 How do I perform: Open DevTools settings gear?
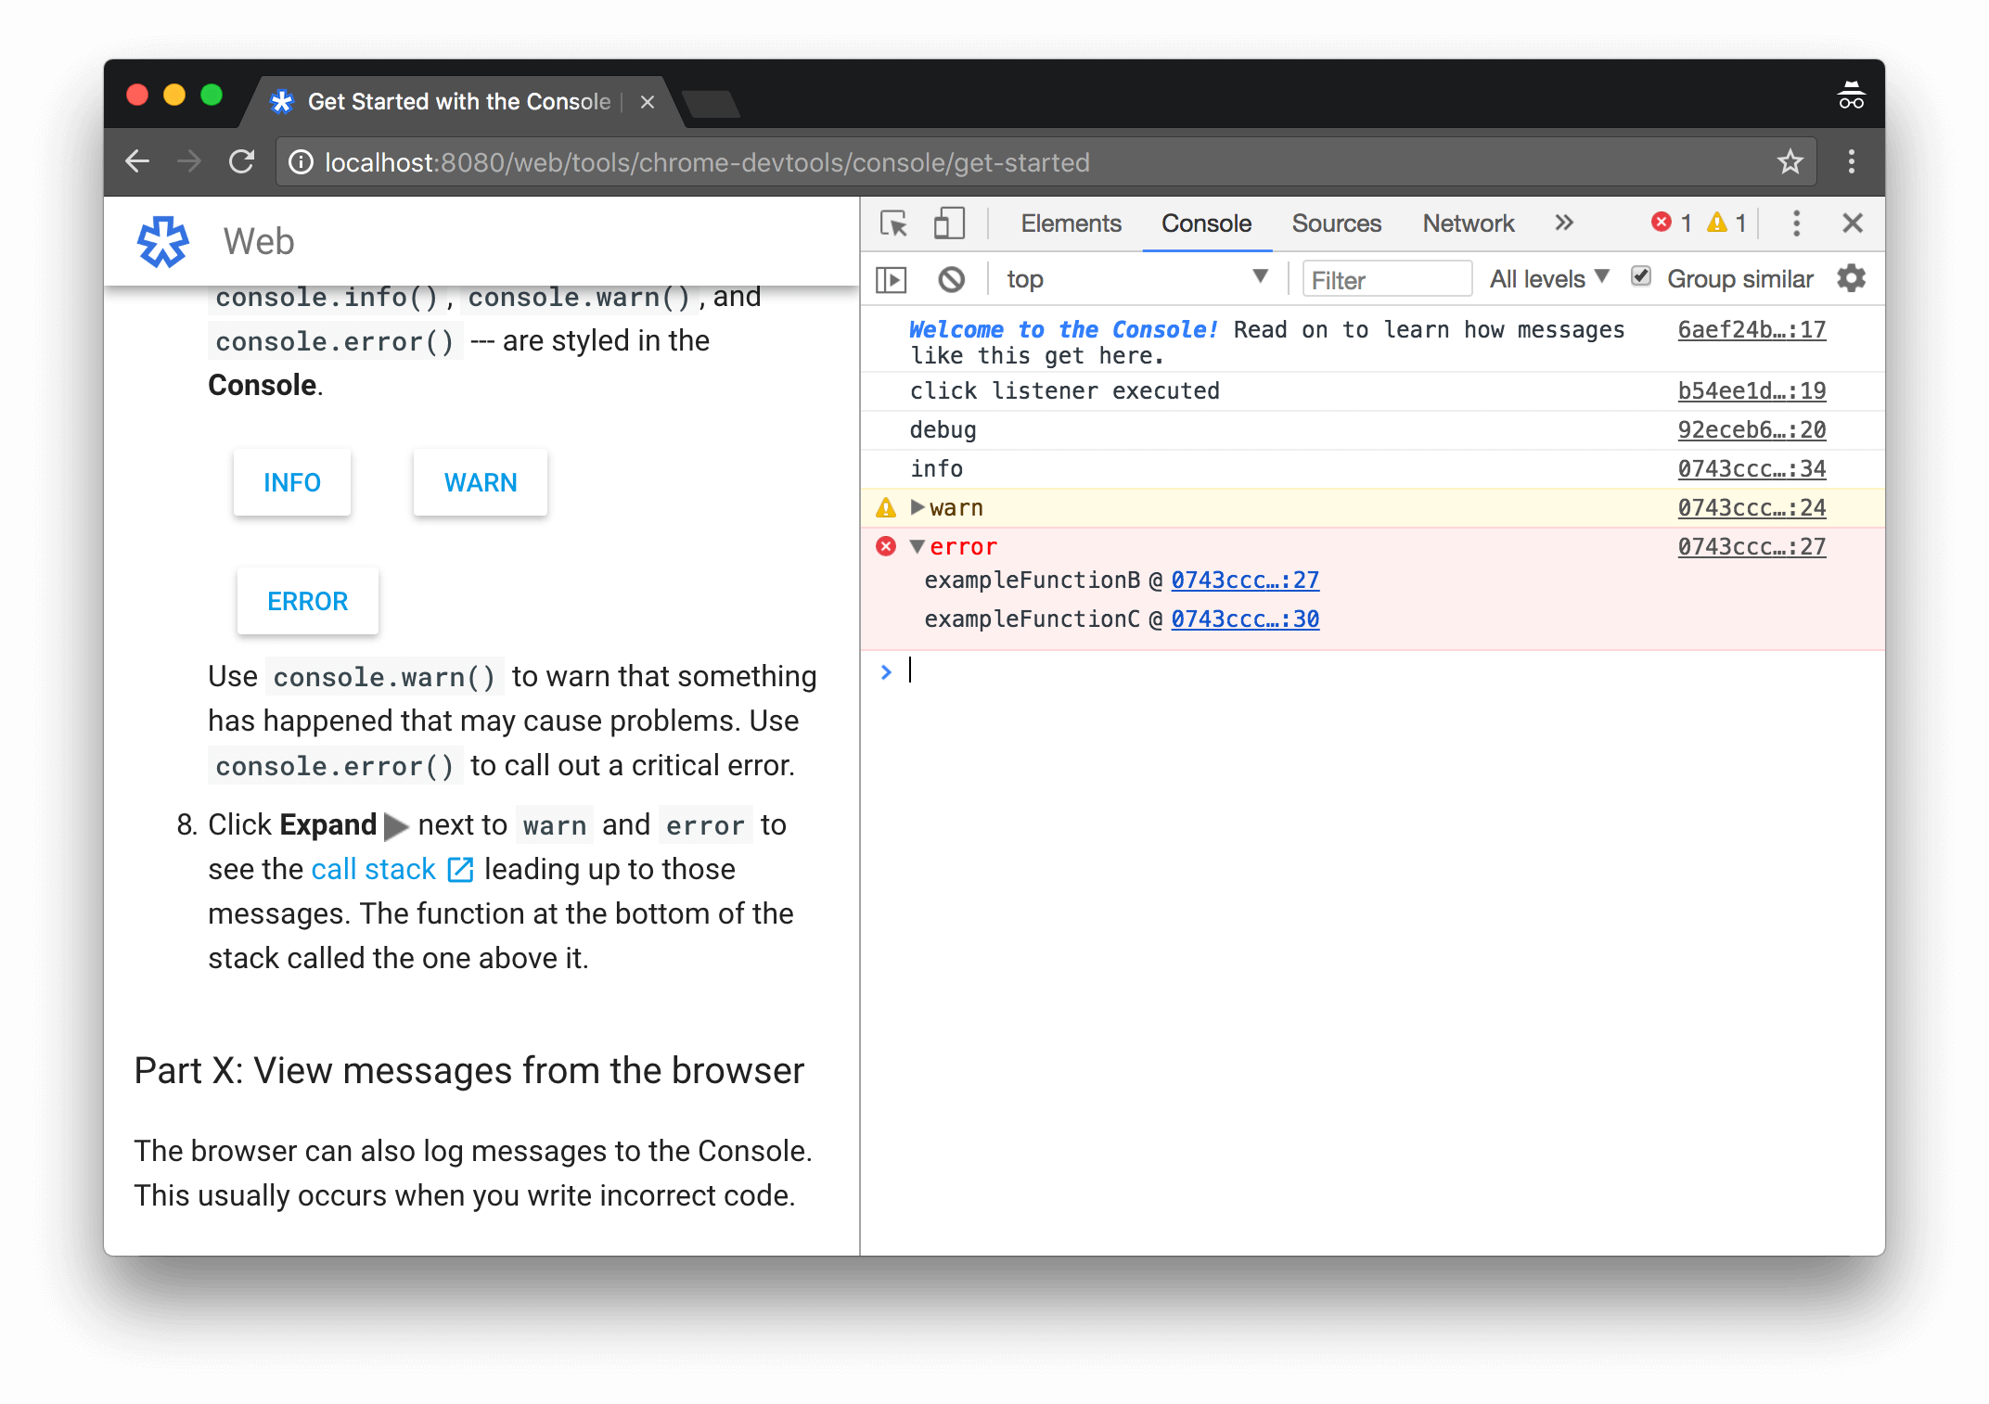click(x=1852, y=279)
